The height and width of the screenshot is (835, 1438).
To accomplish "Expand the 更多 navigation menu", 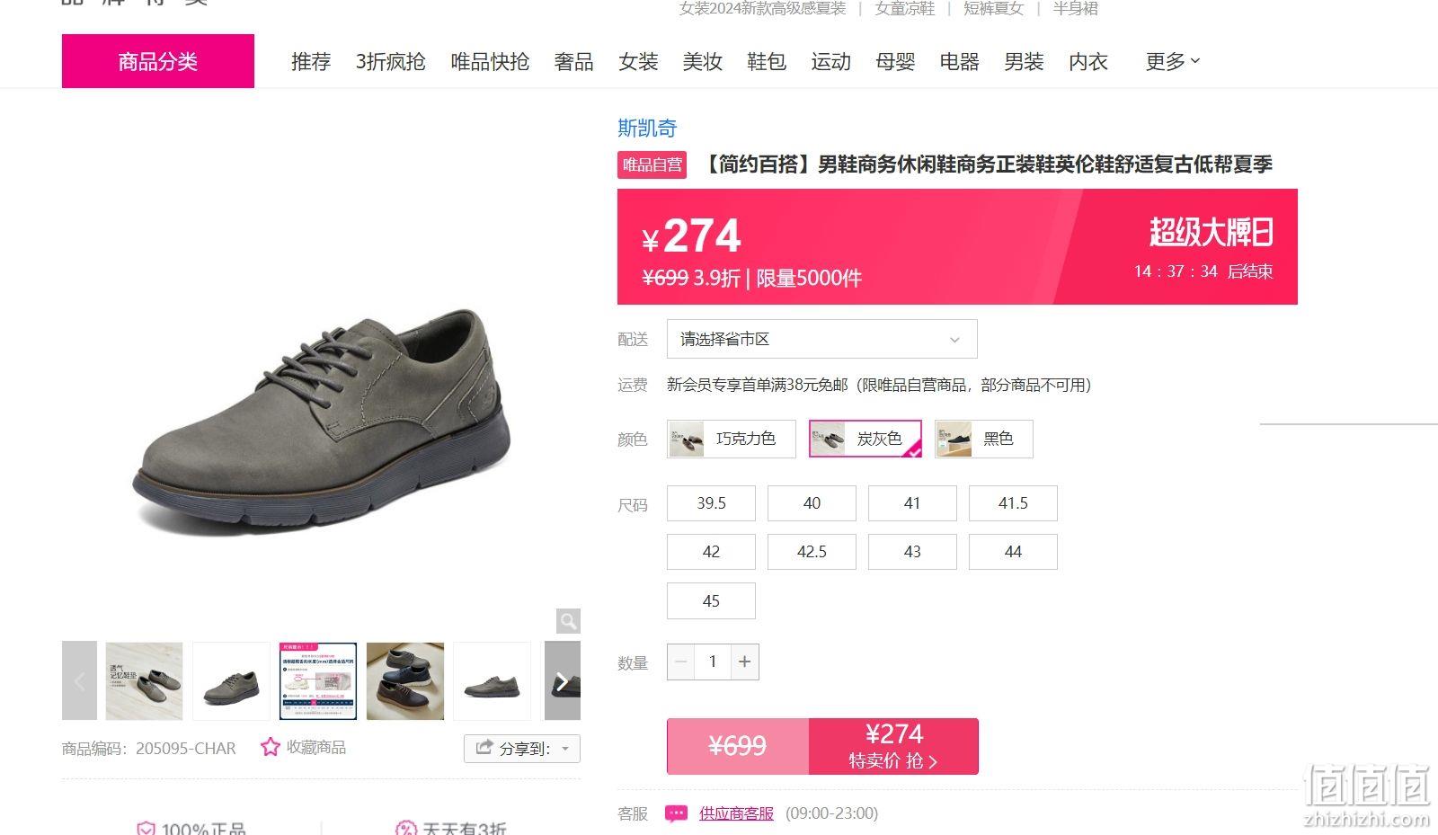I will pyautogui.click(x=1172, y=61).
